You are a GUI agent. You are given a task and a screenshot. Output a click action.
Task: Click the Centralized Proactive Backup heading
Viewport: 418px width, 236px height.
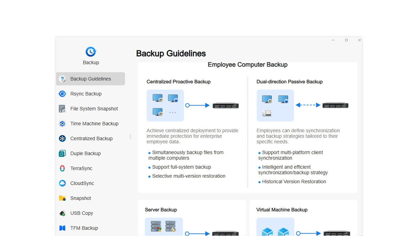click(x=178, y=82)
